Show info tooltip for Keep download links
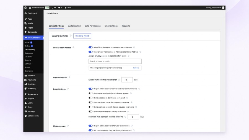The width and height of the screenshot is (249, 140). tap(119, 80)
